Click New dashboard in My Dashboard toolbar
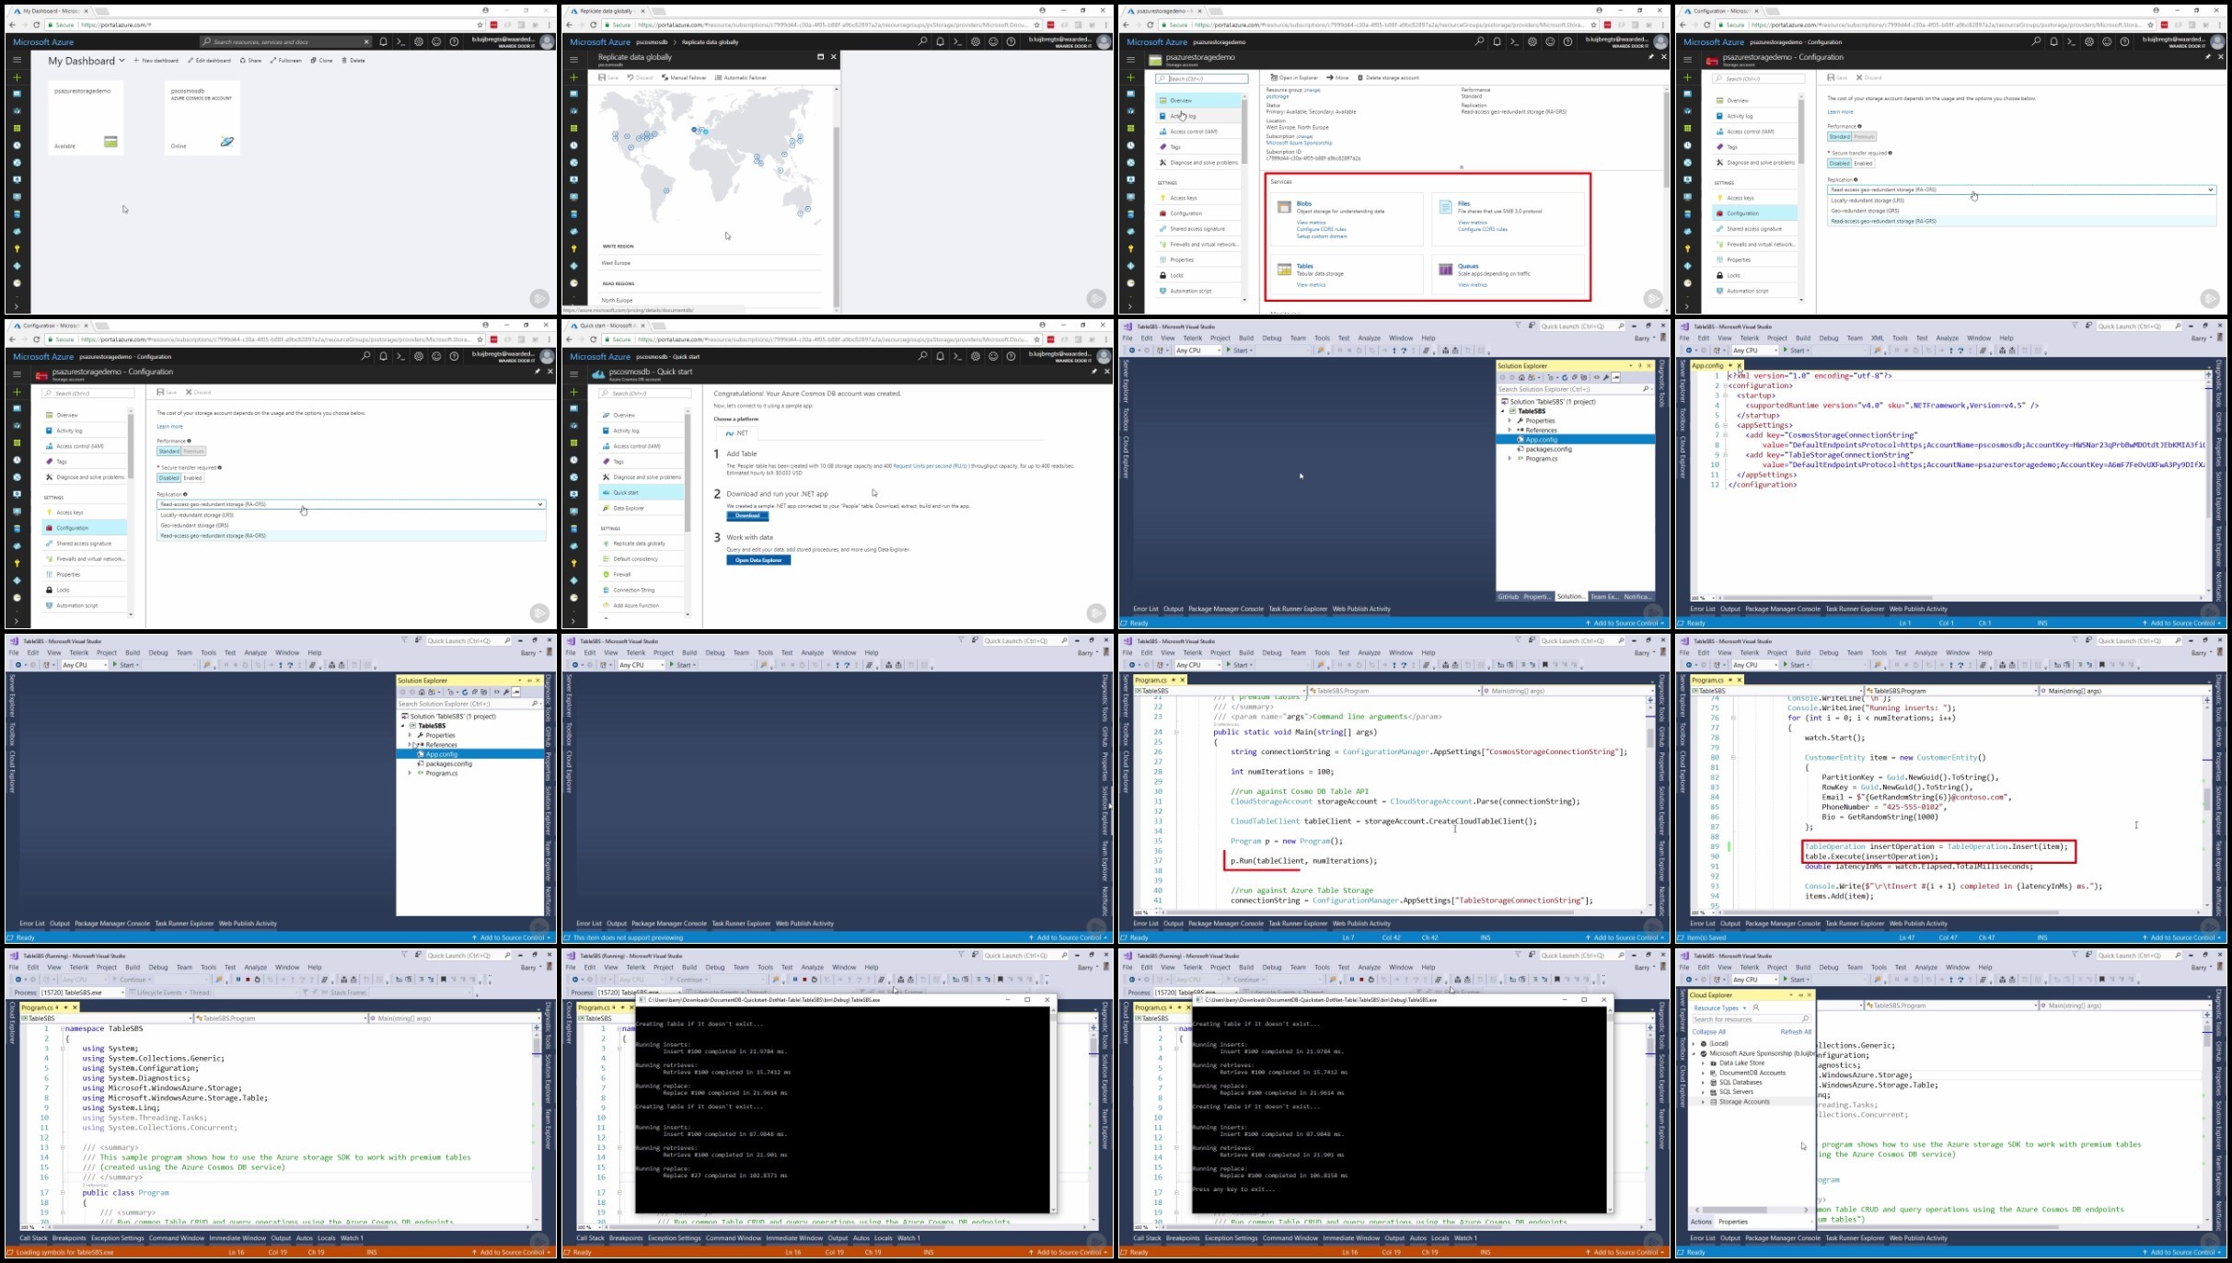2232x1263 pixels. (156, 61)
